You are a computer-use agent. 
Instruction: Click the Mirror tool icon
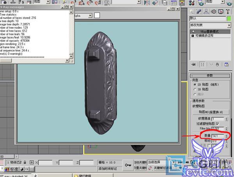click(147, 2)
